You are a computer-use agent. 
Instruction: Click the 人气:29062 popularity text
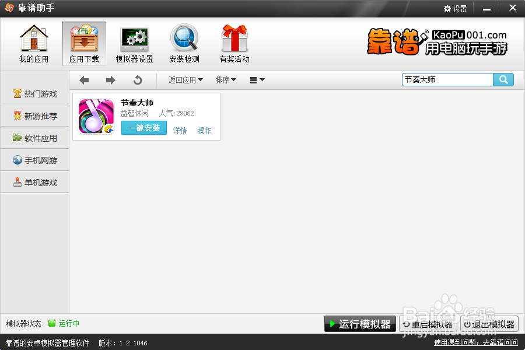click(176, 113)
